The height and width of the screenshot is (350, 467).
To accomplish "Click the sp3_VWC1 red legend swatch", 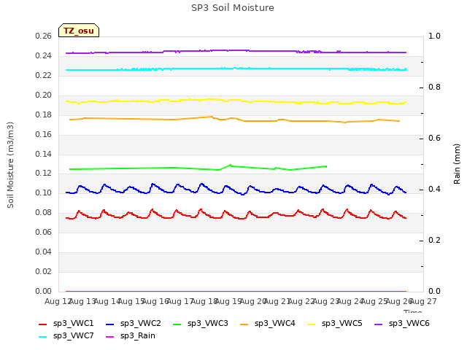I will pos(42,324).
